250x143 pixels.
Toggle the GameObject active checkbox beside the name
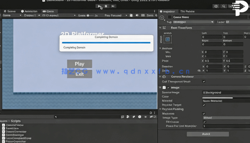click(170, 17)
